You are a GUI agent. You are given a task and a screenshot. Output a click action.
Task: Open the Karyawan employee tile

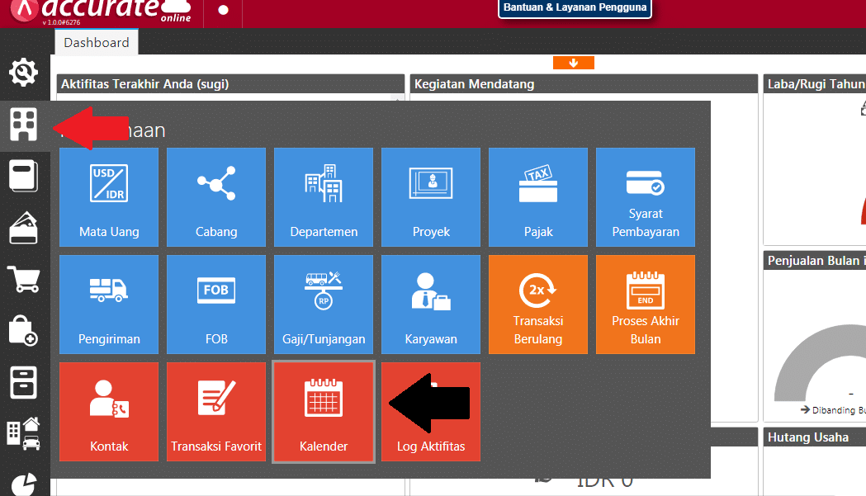click(x=431, y=305)
